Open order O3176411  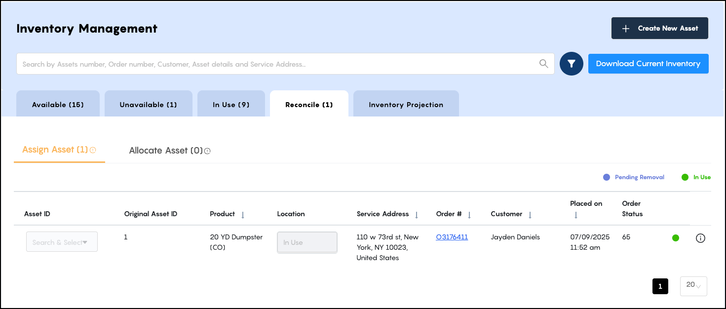coord(452,237)
